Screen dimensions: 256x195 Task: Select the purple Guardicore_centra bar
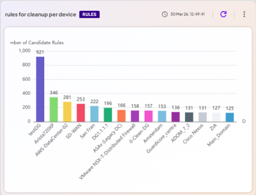175,117
